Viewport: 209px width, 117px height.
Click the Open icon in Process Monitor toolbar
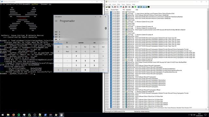pyautogui.click(x=107, y=7)
